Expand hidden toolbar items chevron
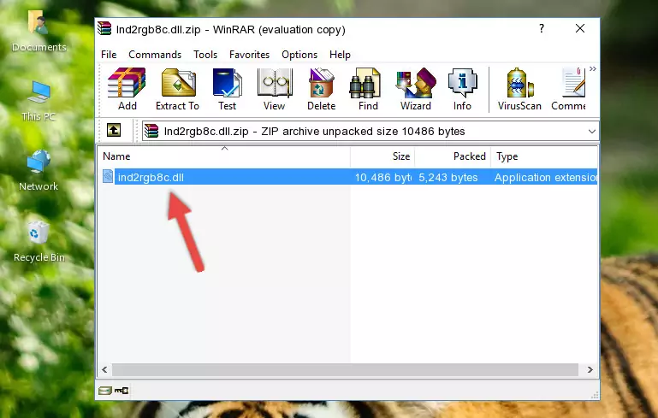The height and width of the screenshot is (418, 658). coord(592,68)
